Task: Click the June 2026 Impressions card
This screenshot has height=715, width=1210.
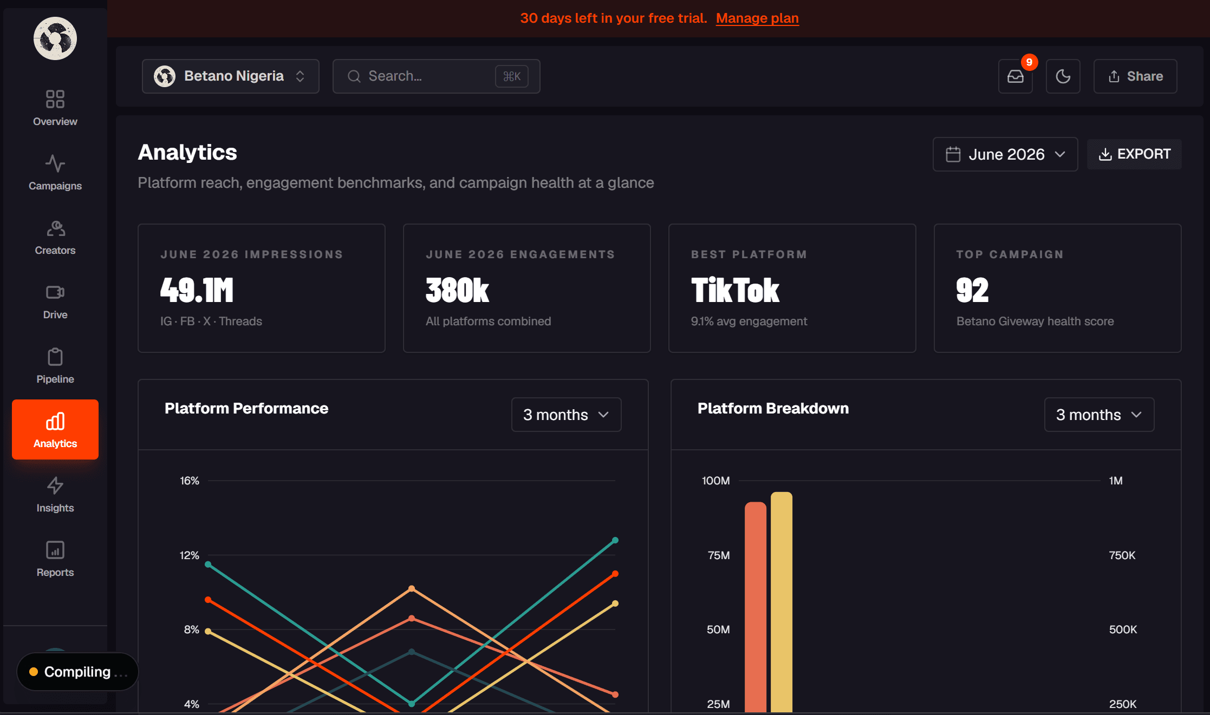Action: coord(262,288)
